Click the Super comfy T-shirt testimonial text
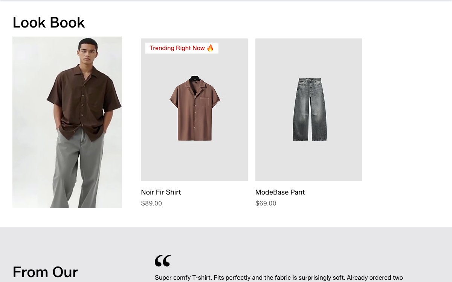This screenshot has width=452, height=282. point(279,278)
